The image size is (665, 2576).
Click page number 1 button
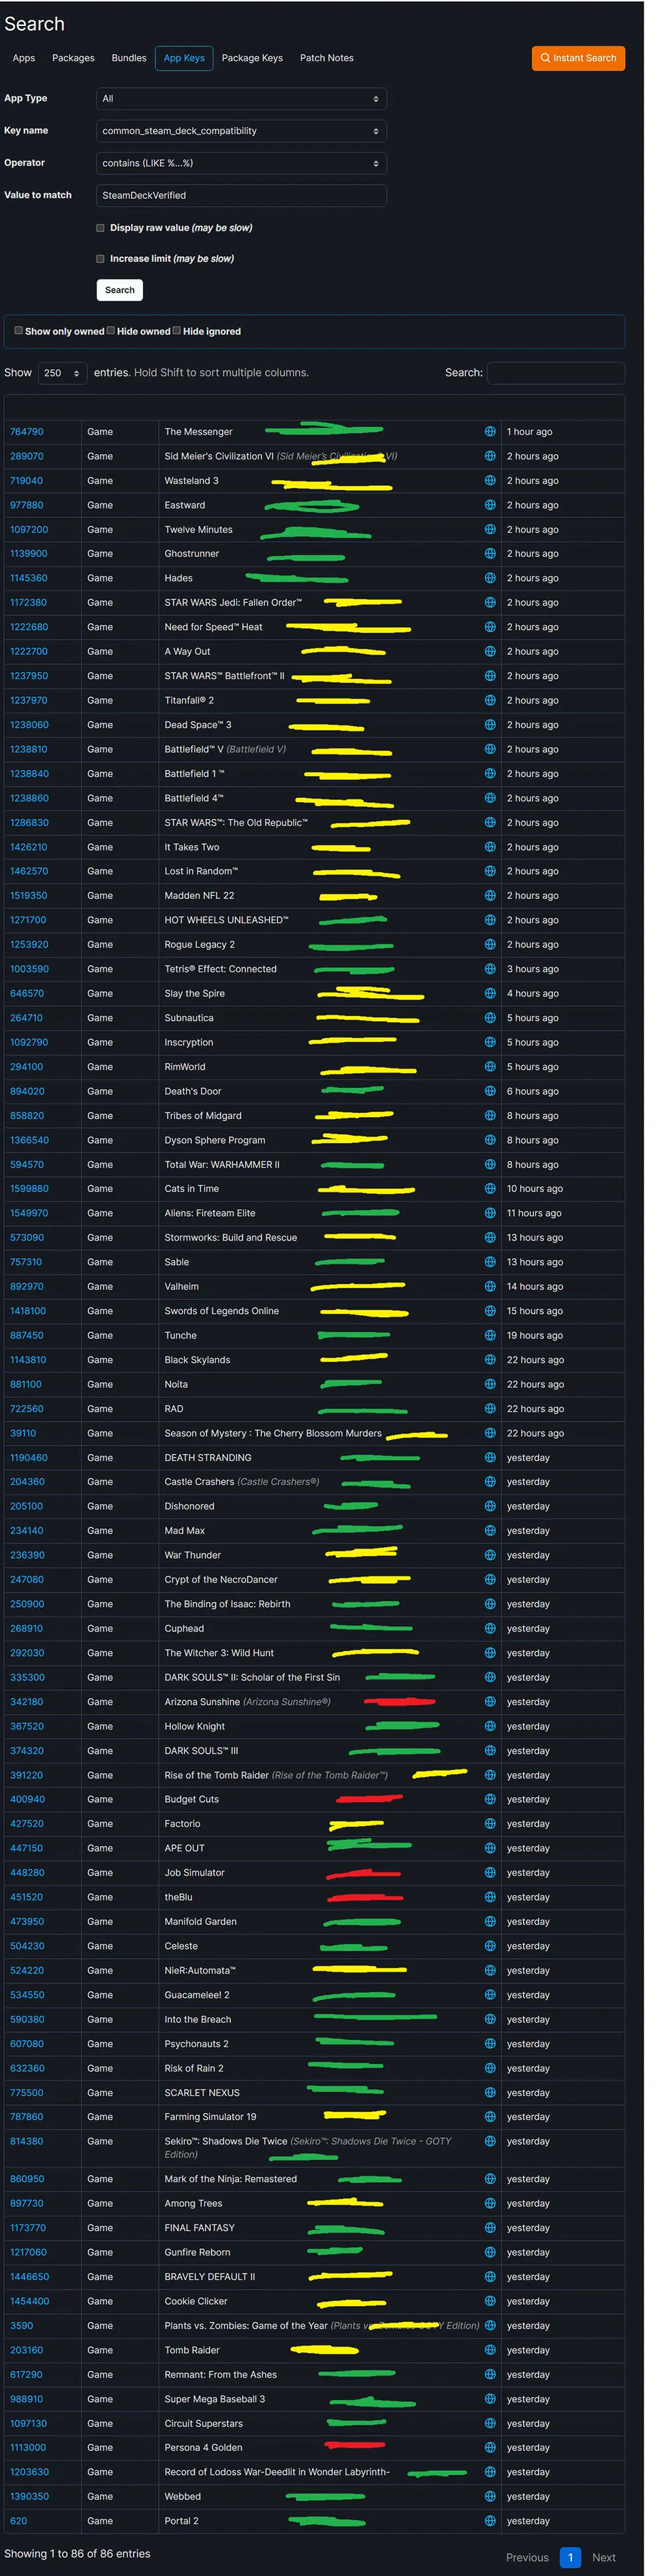tap(570, 2557)
